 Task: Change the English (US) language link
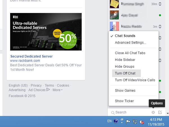[18, 86]
